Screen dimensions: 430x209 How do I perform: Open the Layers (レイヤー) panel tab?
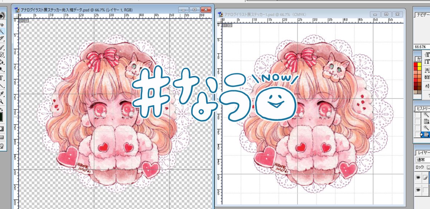(423, 152)
